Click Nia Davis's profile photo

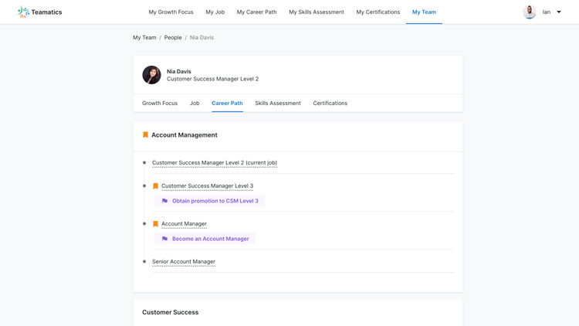151,75
